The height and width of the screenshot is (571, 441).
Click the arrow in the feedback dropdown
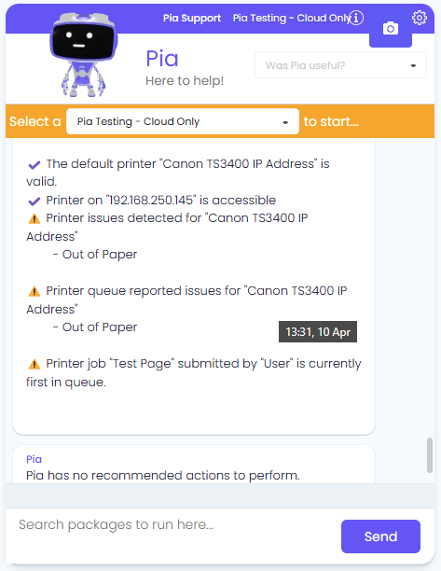[x=413, y=66]
